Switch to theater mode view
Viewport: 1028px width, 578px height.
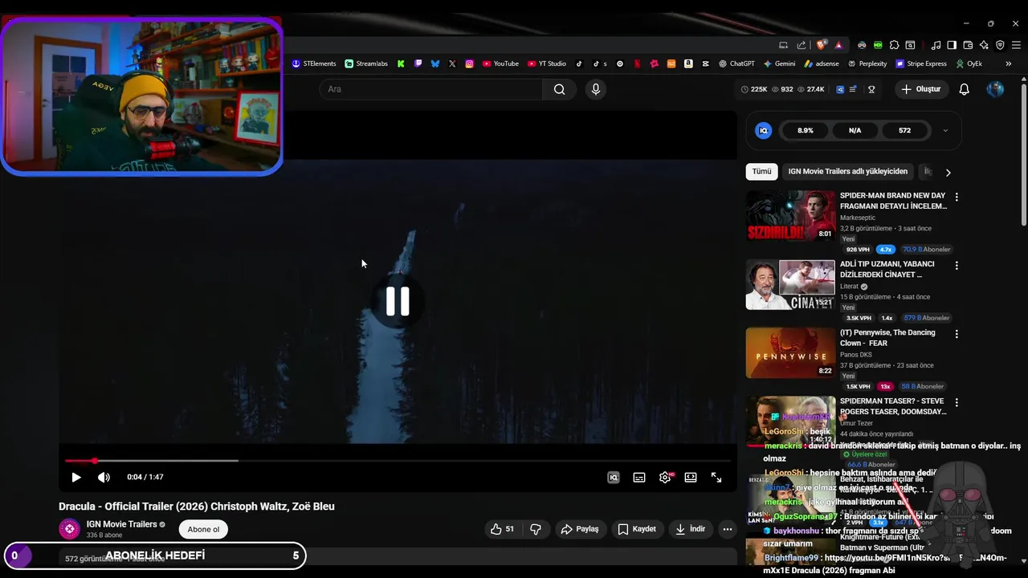[691, 477]
